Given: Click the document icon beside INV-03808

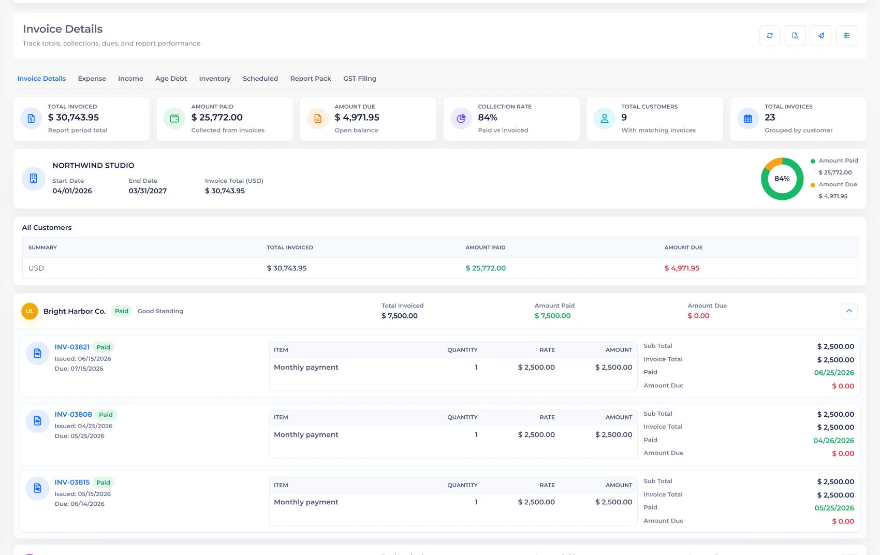Looking at the screenshot, I should 37,421.
